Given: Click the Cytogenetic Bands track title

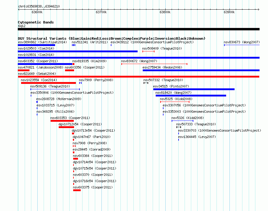Looking at the screenshot, I should 36,22.
